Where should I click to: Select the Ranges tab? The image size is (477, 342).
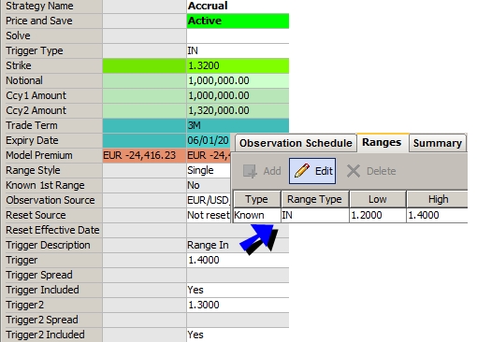tap(382, 142)
